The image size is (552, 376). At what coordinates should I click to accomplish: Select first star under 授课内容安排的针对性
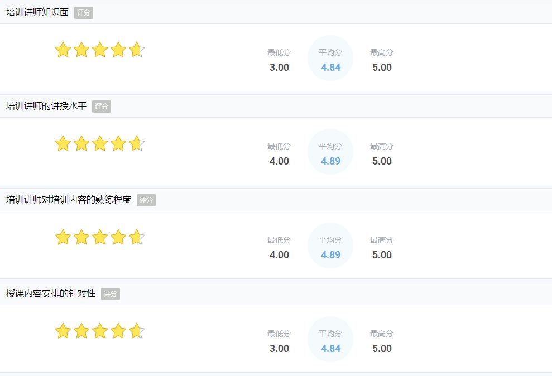(x=63, y=331)
